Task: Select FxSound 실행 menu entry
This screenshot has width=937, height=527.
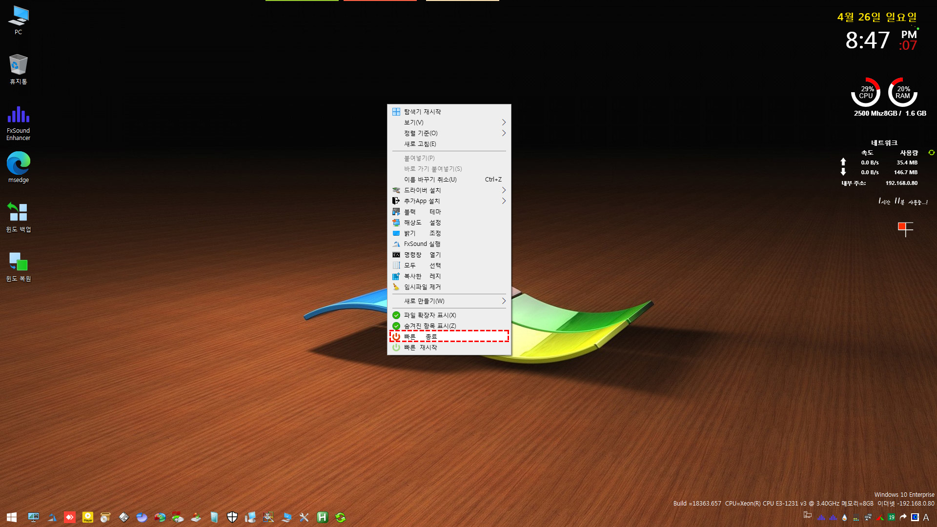Action: (x=449, y=244)
